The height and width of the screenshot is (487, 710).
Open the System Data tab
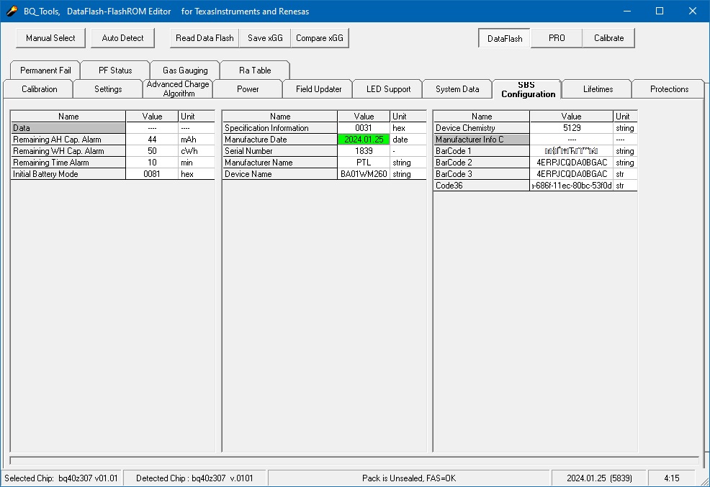pos(457,89)
